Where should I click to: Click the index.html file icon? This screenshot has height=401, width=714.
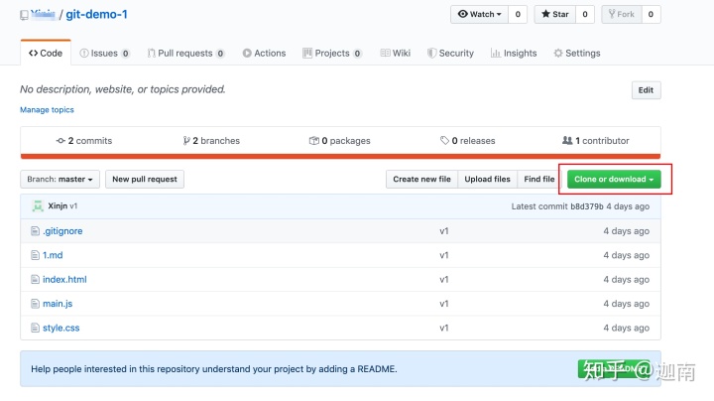pyautogui.click(x=35, y=280)
